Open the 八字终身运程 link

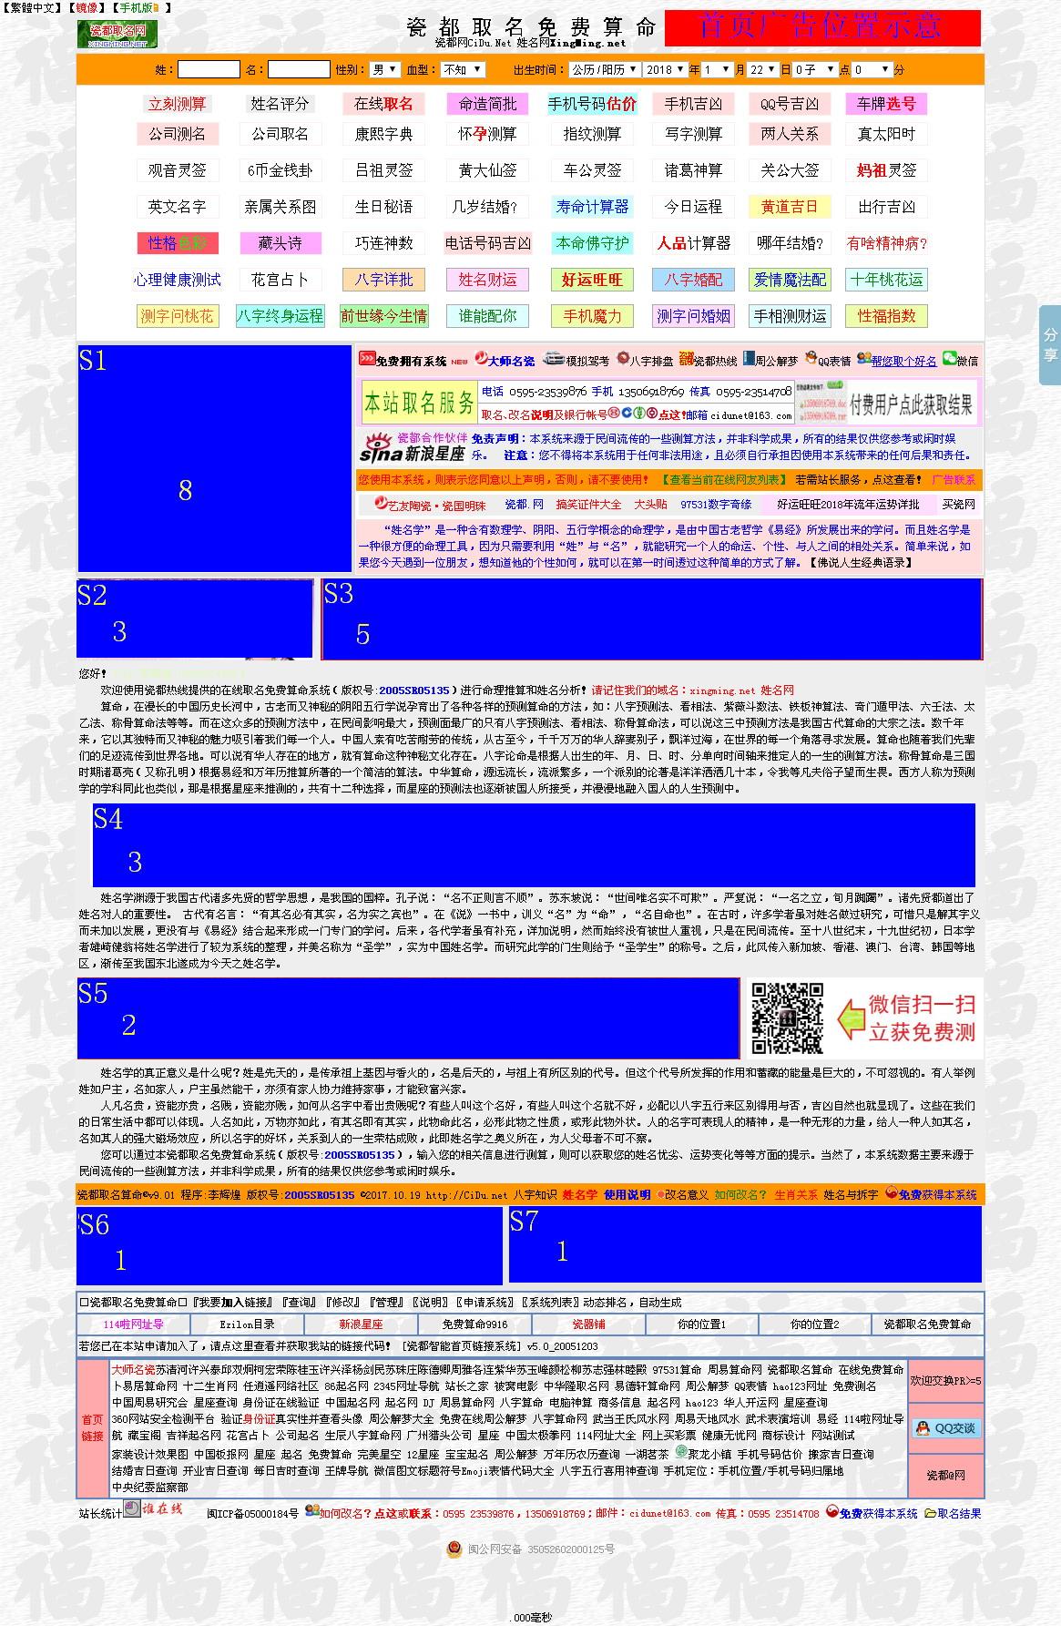(x=280, y=316)
